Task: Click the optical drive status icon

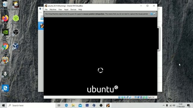Action: pyautogui.click(x=122, y=97)
